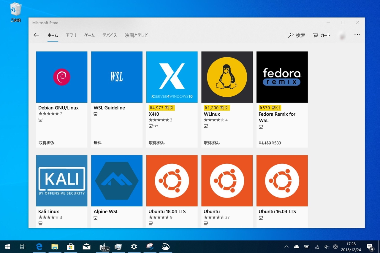This screenshot has width=380, height=253.
Task: Open File Explorer from the taskbar
Action: (x=55, y=246)
